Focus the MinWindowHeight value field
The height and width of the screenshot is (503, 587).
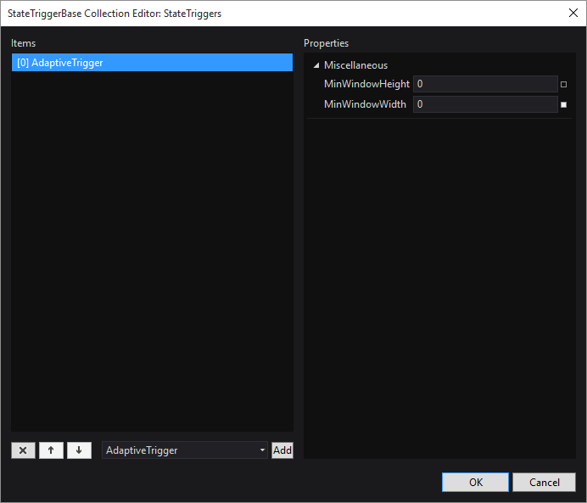pos(485,84)
